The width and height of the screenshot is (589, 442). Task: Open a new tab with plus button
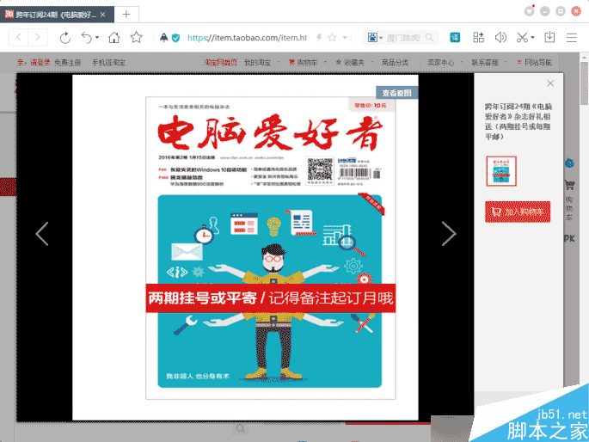point(126,15)
